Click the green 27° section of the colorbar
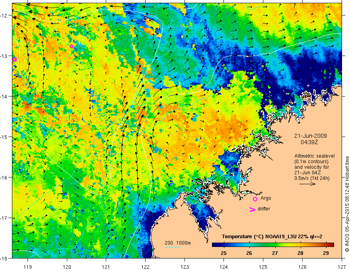 click(x=275, y=245)
